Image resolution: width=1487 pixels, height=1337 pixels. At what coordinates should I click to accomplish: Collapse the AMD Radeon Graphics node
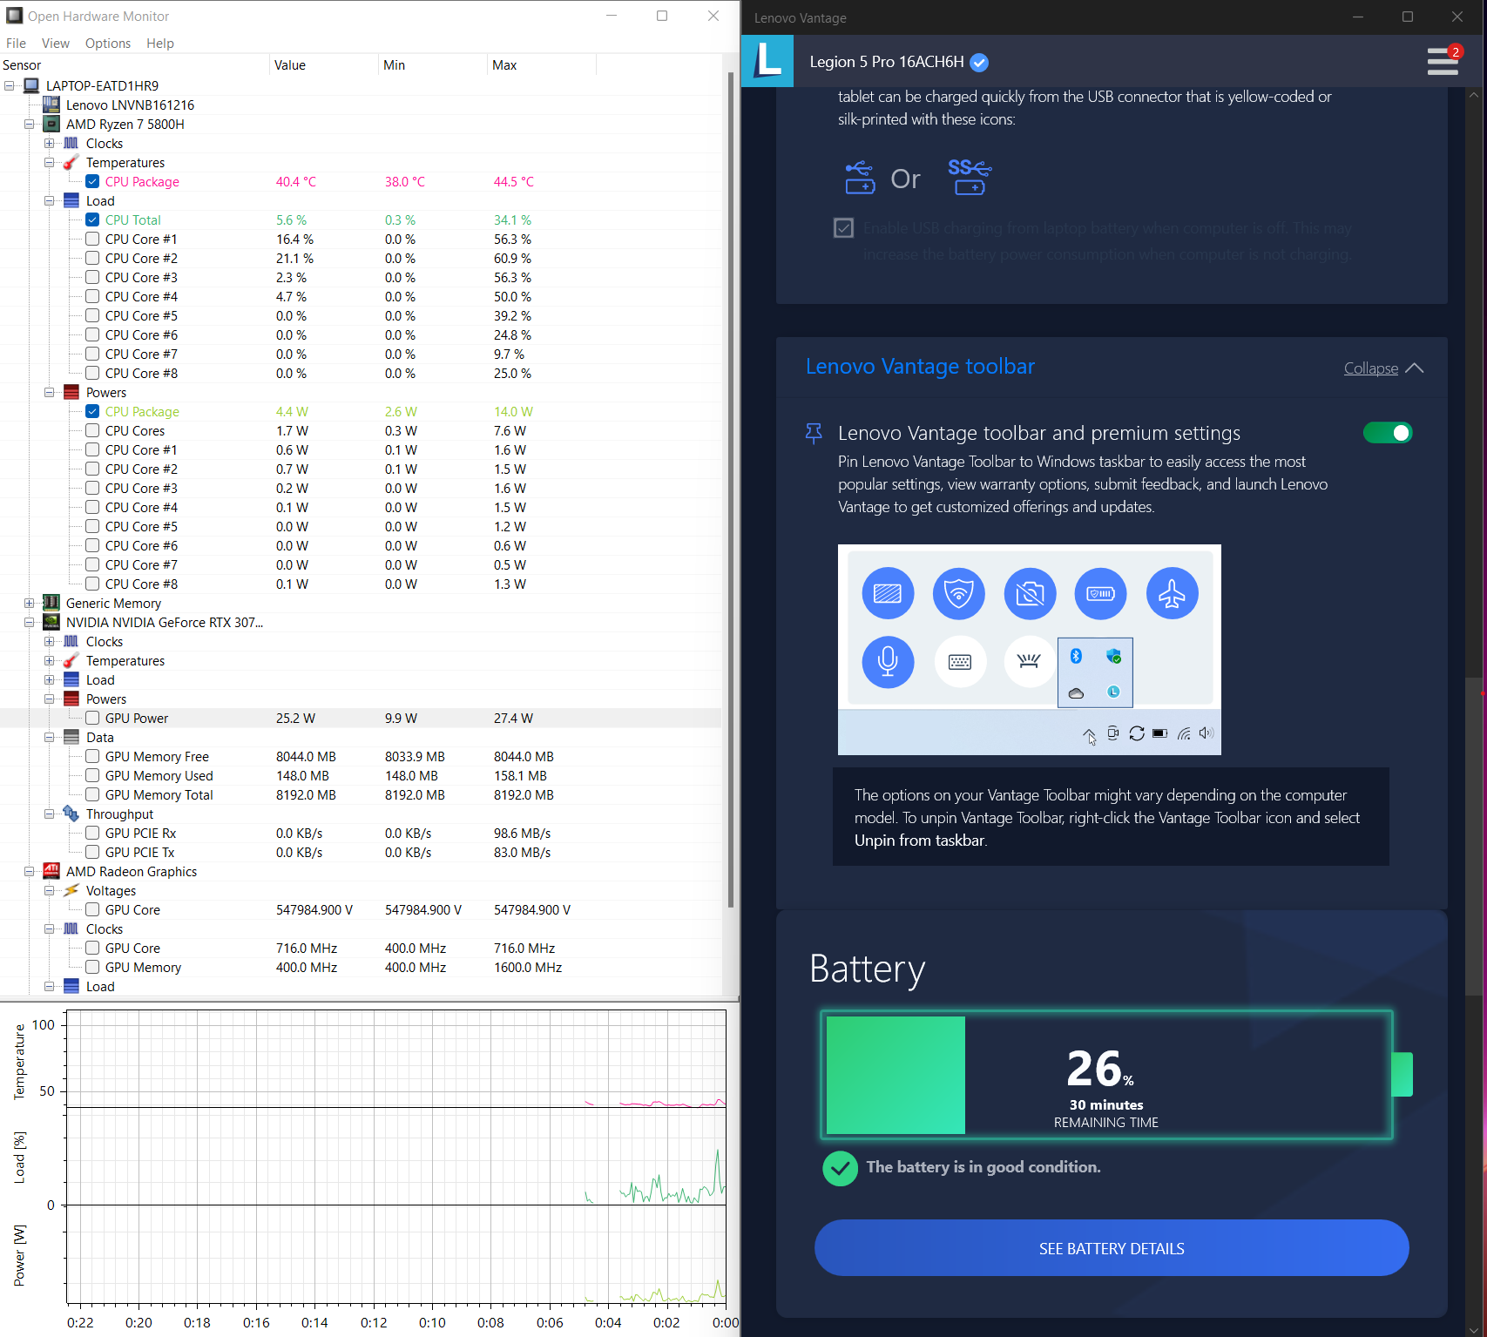[29, 871]
